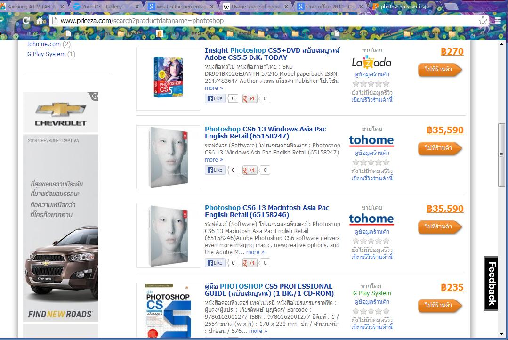Image resolution: width=508 pixels, height=340 pixels.
Task: Open Photoshop CS6 13 Macintosh thumbnail
Action: point(168,236)
